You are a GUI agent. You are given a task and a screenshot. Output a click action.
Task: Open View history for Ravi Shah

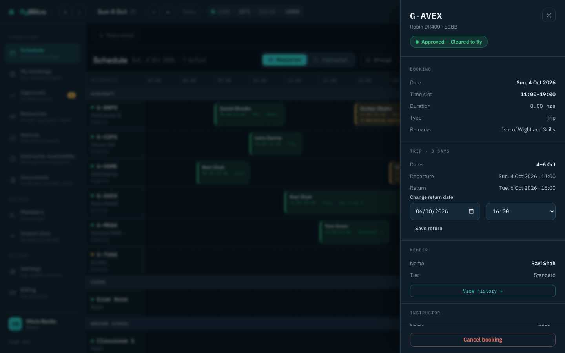point(483,291)
